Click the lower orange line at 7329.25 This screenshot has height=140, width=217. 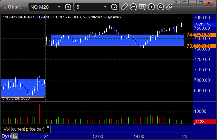tap(114, 46)
